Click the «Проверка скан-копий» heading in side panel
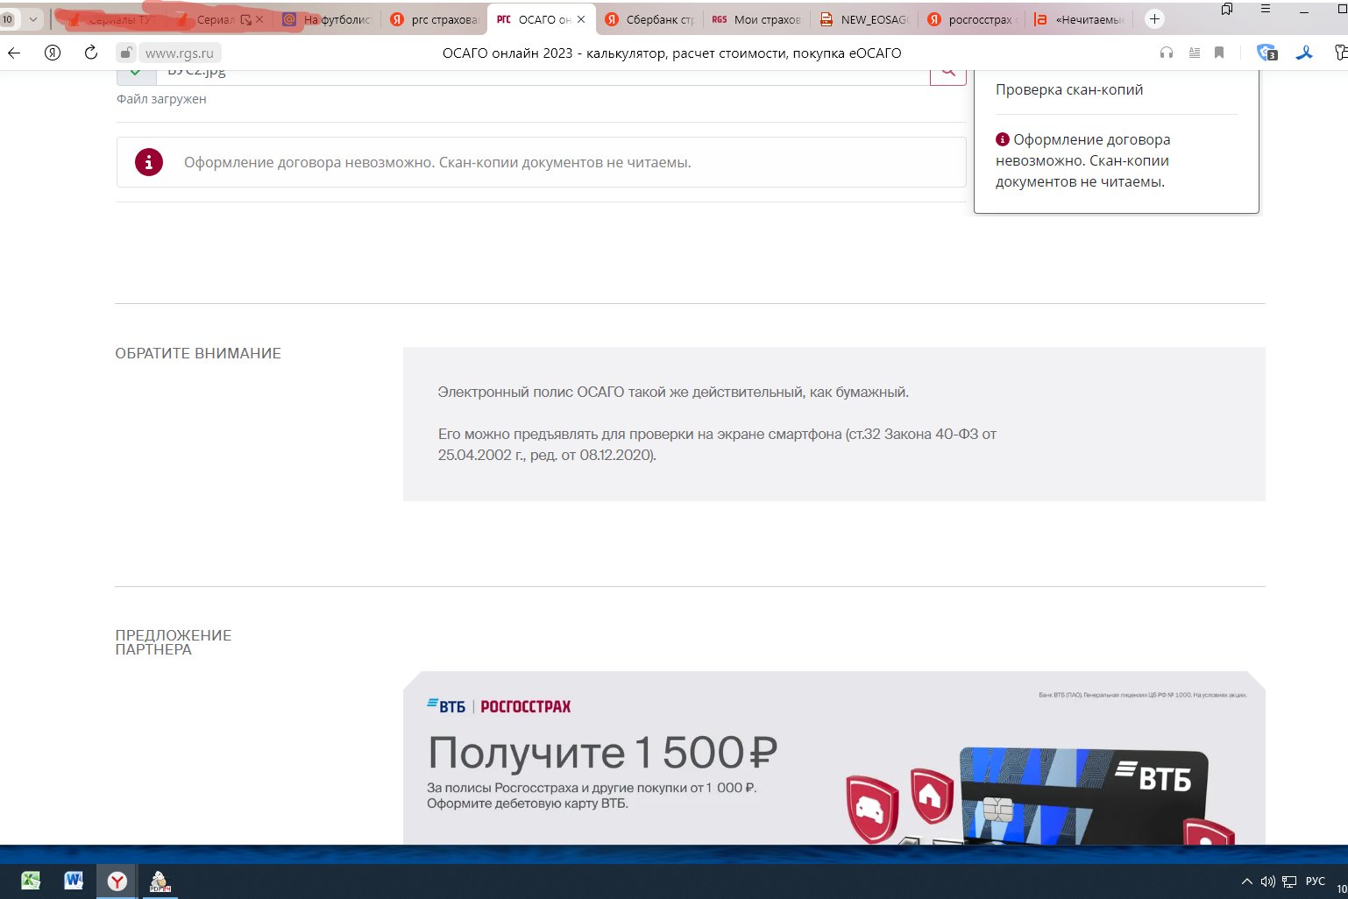 point(1069,89)
